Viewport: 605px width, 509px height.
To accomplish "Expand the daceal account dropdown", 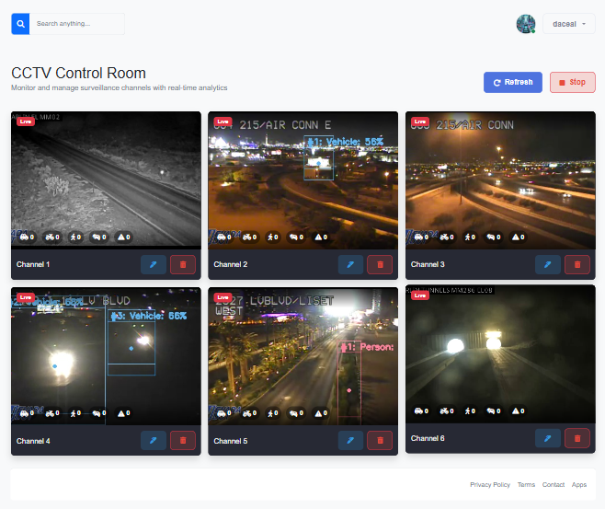I will (569, 25).
